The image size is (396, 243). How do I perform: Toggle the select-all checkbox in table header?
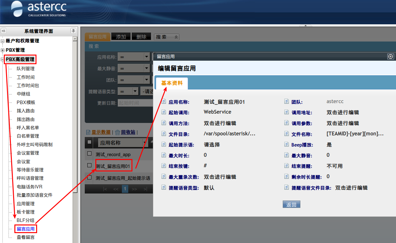[x=90, y=142]
